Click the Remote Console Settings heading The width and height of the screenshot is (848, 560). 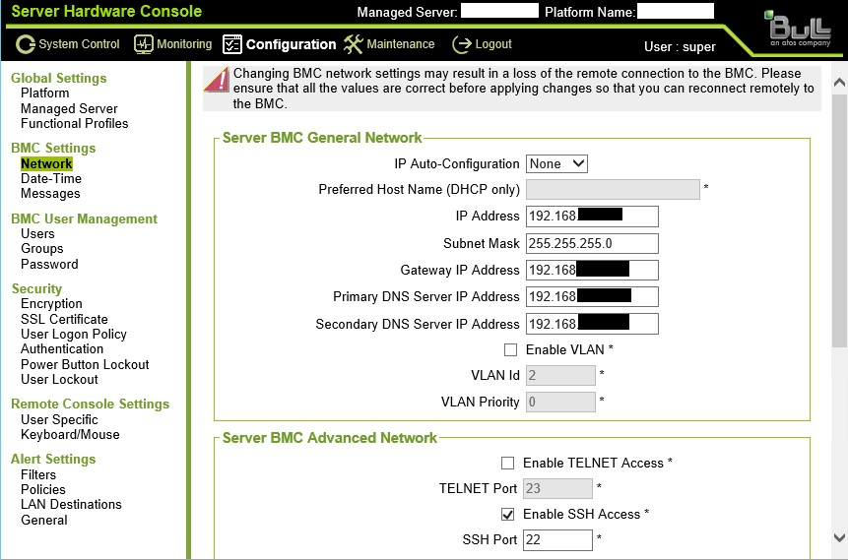pos(91,404)
